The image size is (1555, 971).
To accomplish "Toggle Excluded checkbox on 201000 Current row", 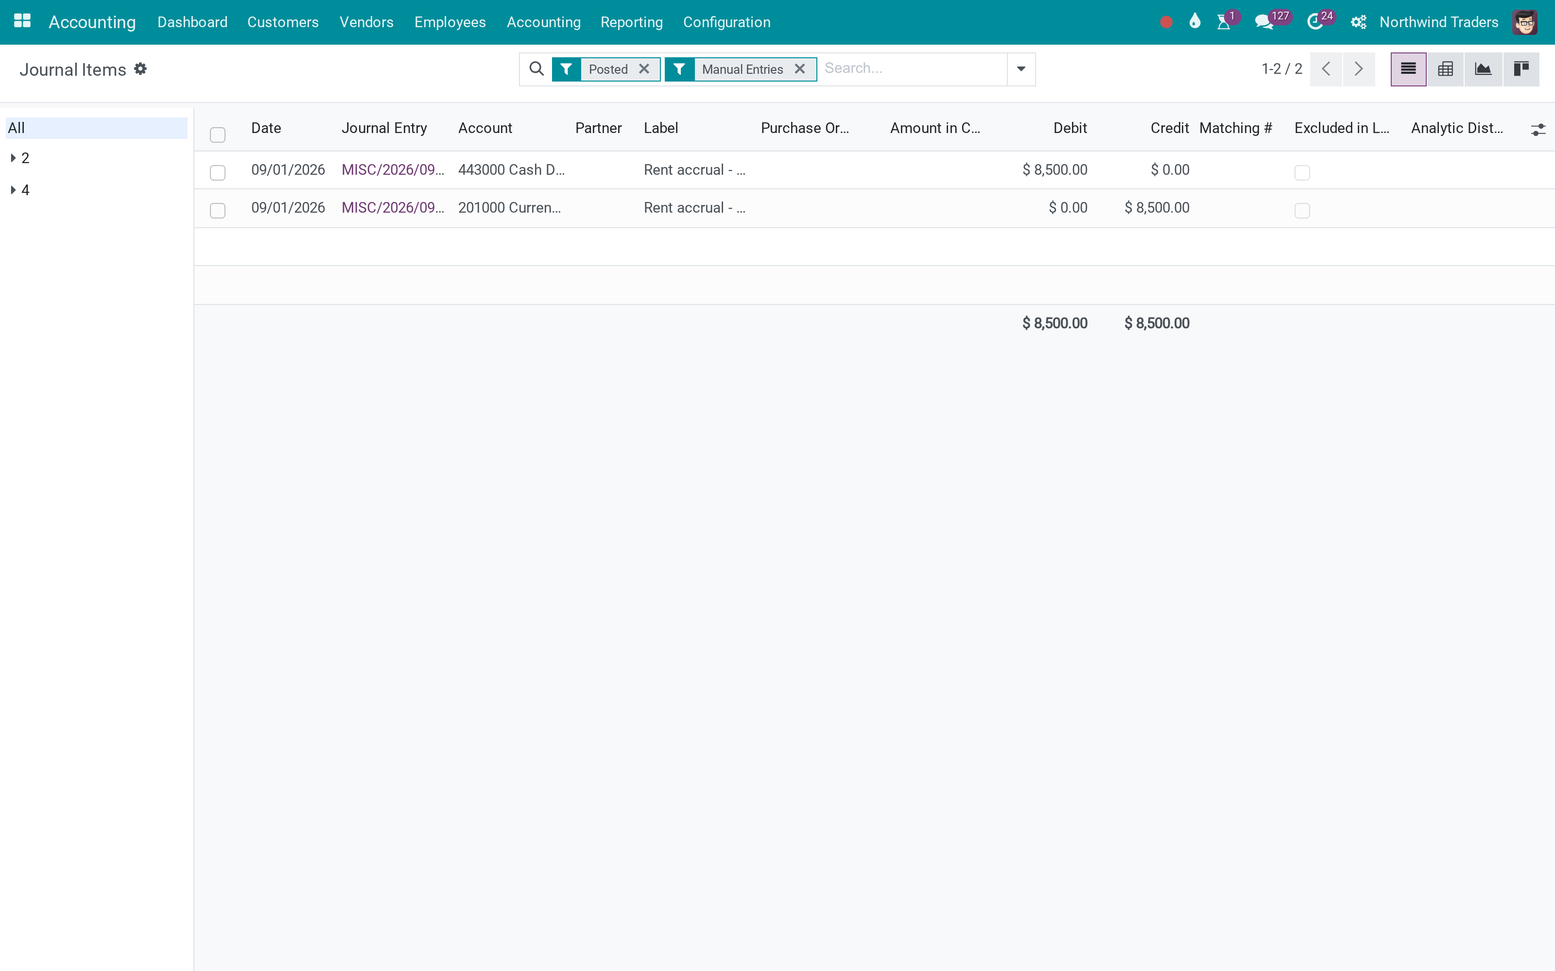I will tap(1302, 210).
